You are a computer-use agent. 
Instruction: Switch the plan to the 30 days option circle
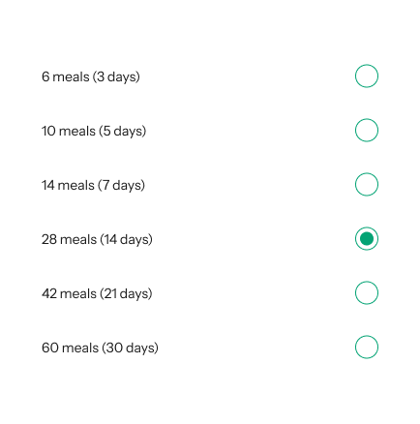tap(367, 348)
